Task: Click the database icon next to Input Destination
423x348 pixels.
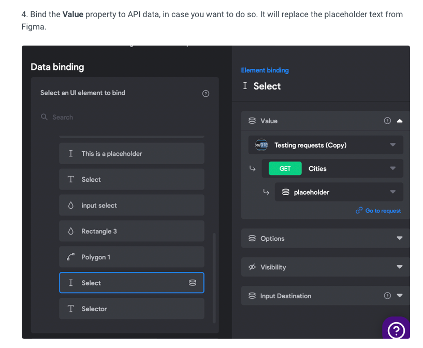Action: (x=252, y=296)
